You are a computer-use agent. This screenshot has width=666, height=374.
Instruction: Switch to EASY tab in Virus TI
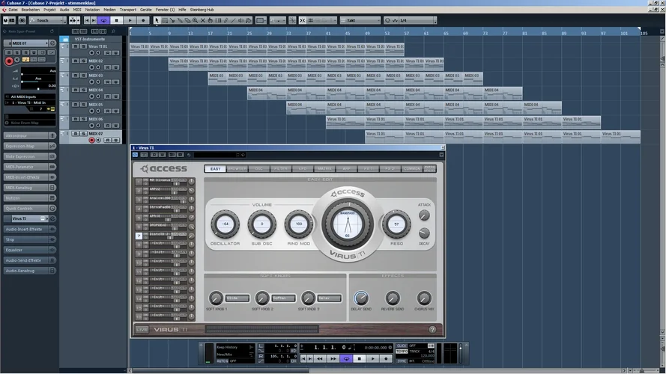(x=215, y=169)
